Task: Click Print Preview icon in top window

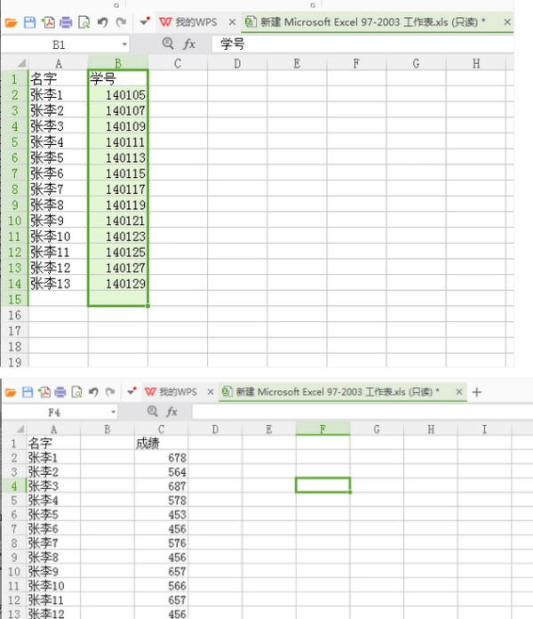Action: pyautogui.click(x=84, y=22)
